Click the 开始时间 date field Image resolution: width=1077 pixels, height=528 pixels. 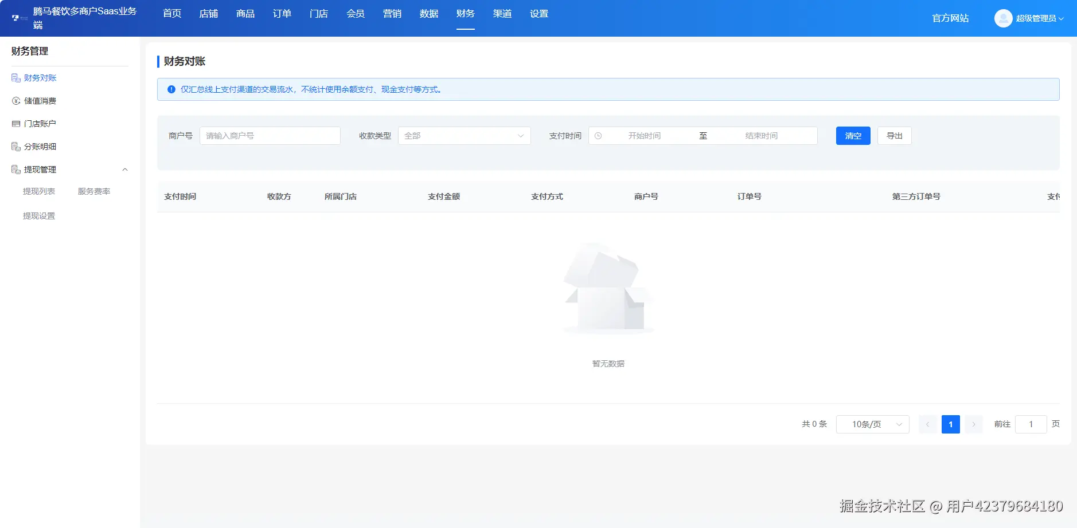pos(645,136)
